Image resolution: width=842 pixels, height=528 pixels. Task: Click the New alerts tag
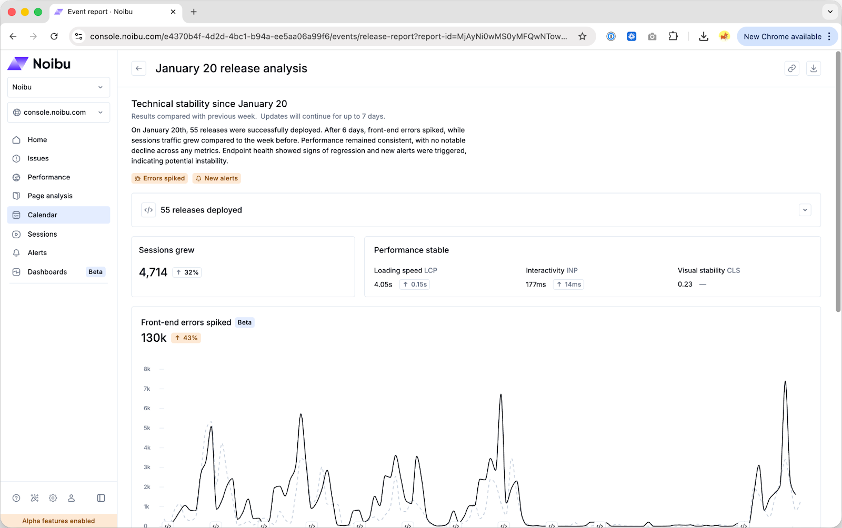tap(216, 178)
